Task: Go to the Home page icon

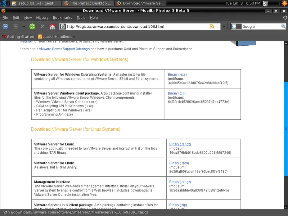Action: [52, 26]
